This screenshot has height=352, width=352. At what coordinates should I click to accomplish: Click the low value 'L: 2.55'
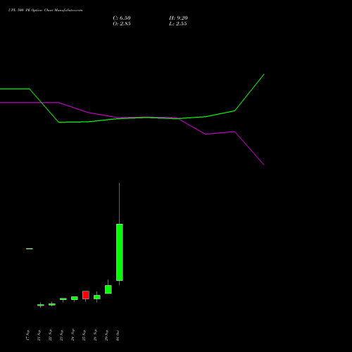click(x=178, y=24)
